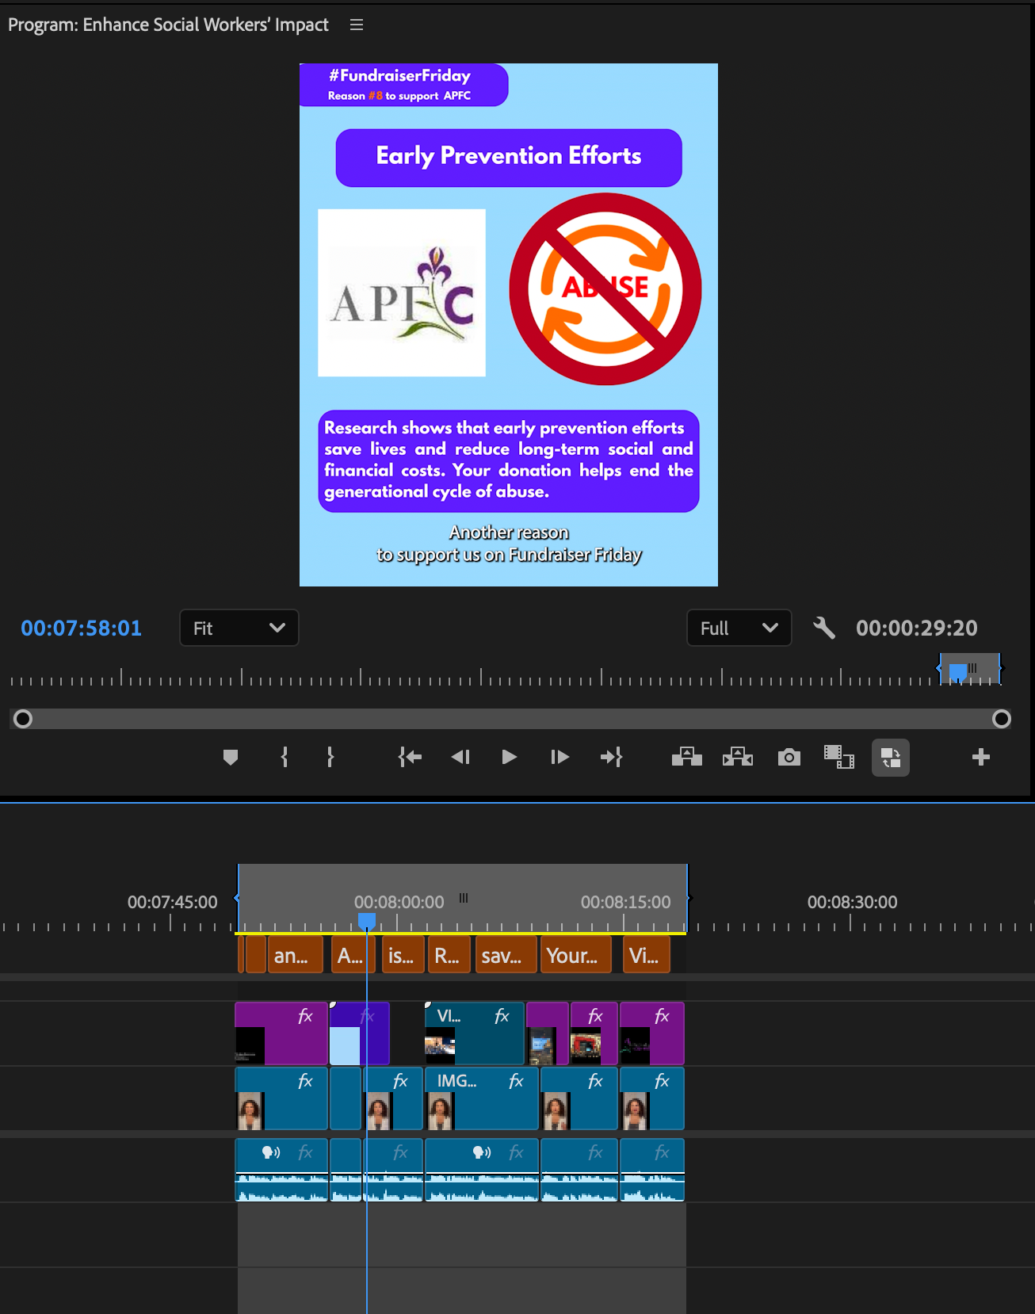Open the Full playback resolution dropdown
The height and width of the screenshot is (1314, 1035).
click(x=739, y=628)
